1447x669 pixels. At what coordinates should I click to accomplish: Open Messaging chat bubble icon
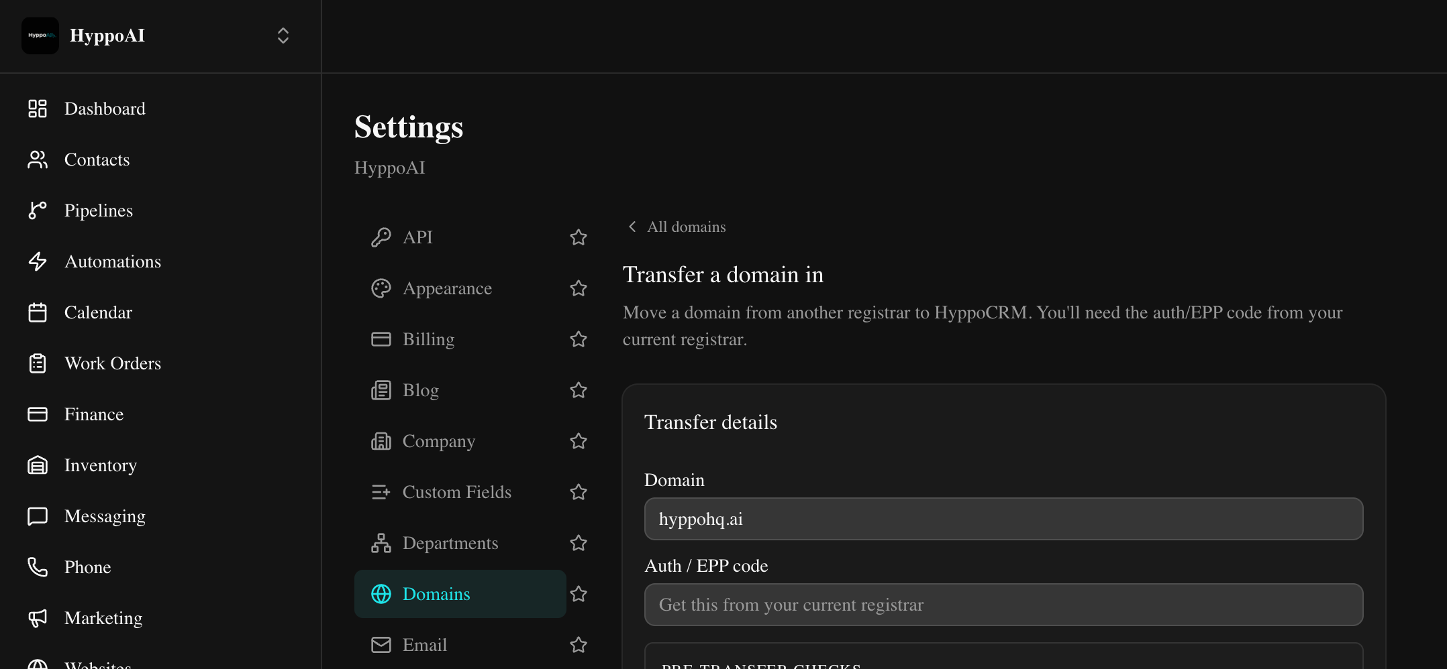(38, 516)
